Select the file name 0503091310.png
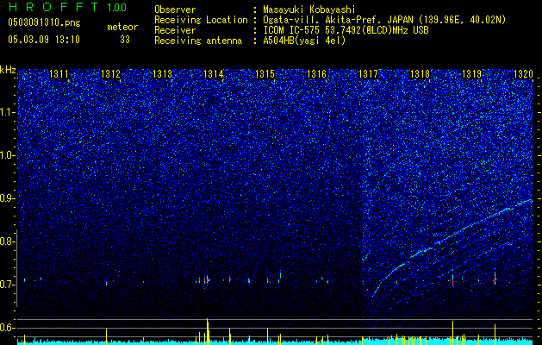Screen dimensions: 542x345 (x=44, y=23)
